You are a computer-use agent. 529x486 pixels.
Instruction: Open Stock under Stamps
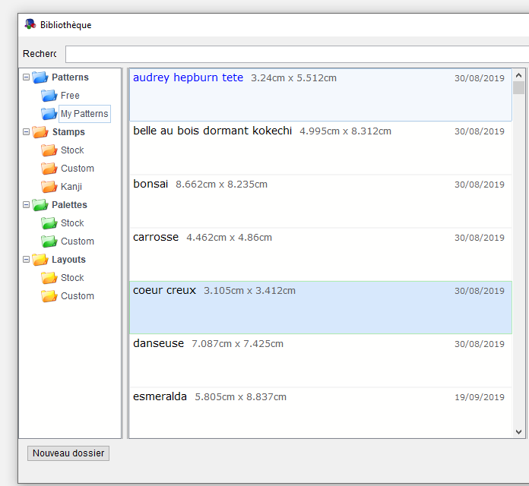pyautogui.click(x=72, y=150)
